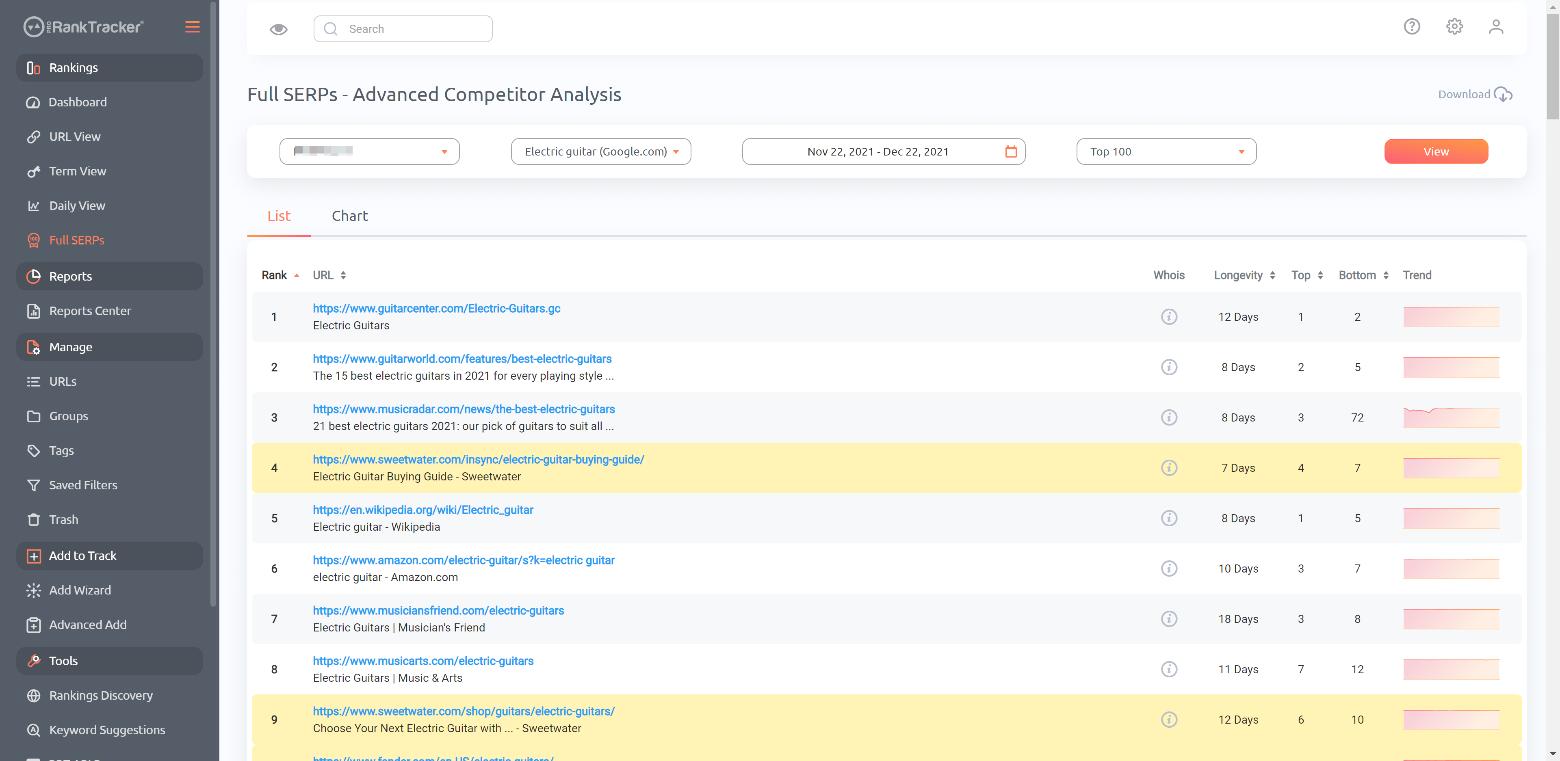Viewport: 1560px width, 761px height.
Task: Expand the Manage section header
Action: 110,347
